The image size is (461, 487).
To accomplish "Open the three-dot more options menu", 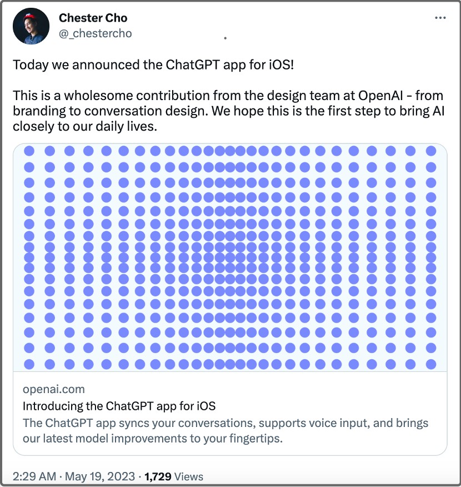I will point(440,18).
